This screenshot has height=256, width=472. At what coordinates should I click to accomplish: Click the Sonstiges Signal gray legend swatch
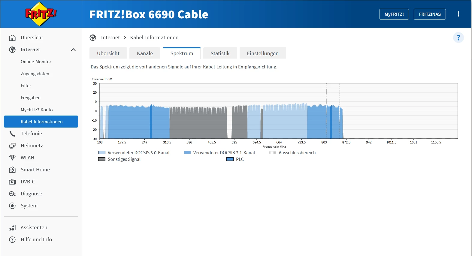click(102, 159)
